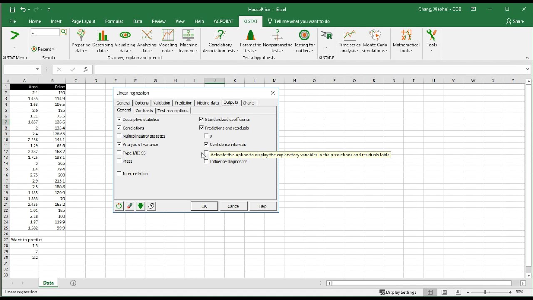Toggle Standardized coefficients
533x300 pixels.
[202, 120]
